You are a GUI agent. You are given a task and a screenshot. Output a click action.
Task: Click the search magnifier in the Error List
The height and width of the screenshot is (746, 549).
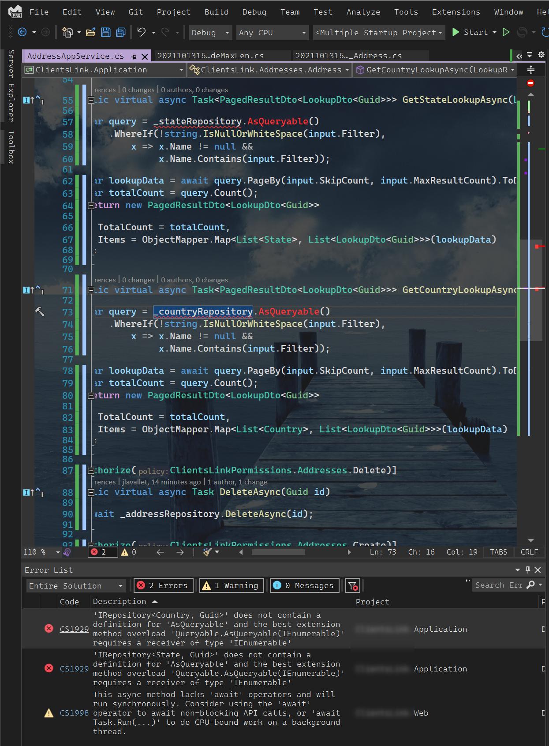(531, 585)
